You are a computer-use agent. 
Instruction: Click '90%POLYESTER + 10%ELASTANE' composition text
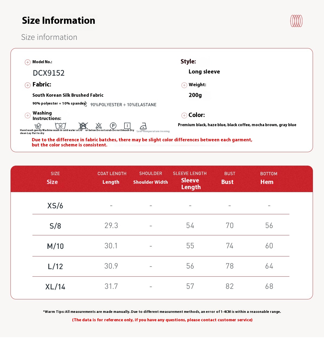pos(123,105)
